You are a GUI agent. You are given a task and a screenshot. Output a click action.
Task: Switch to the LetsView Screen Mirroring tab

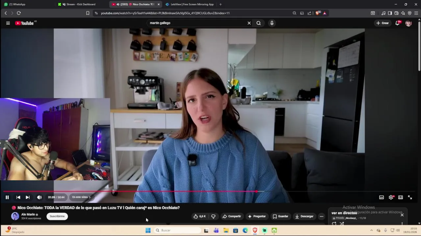point(190,4)
